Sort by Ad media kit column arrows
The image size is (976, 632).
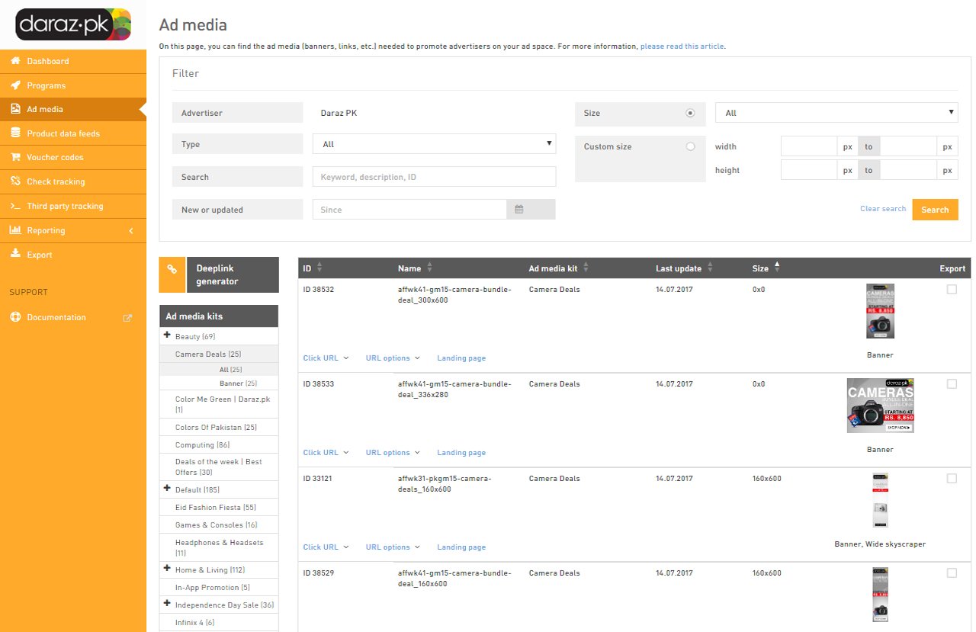585,268
